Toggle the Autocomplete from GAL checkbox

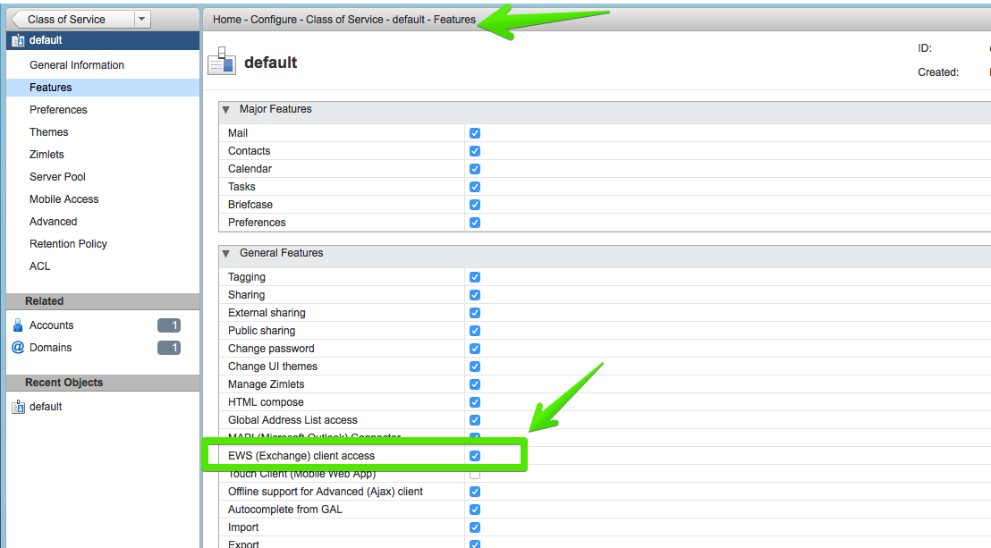coord(475,510)
